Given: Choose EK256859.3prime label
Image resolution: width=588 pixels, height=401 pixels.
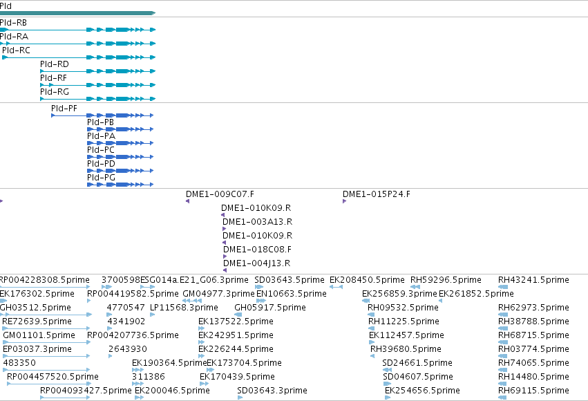Looking at the screenshot, I should [x=400, y=294].
